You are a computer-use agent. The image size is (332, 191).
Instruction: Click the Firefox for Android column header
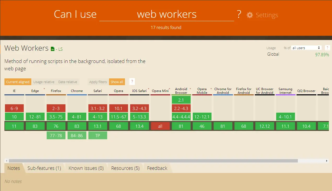(x=244, y=91)
